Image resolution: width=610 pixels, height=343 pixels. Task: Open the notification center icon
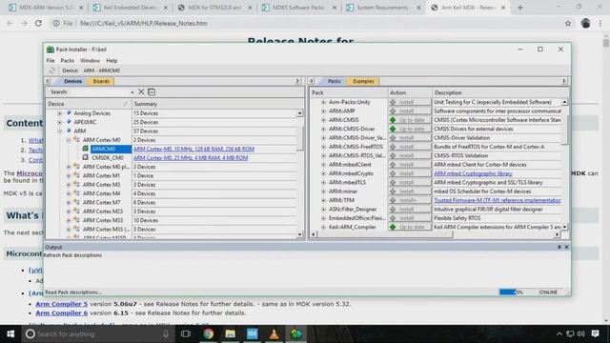pos(595,333)
